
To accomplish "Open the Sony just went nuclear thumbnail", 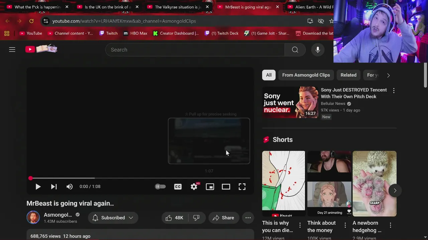I will (290, 102).
